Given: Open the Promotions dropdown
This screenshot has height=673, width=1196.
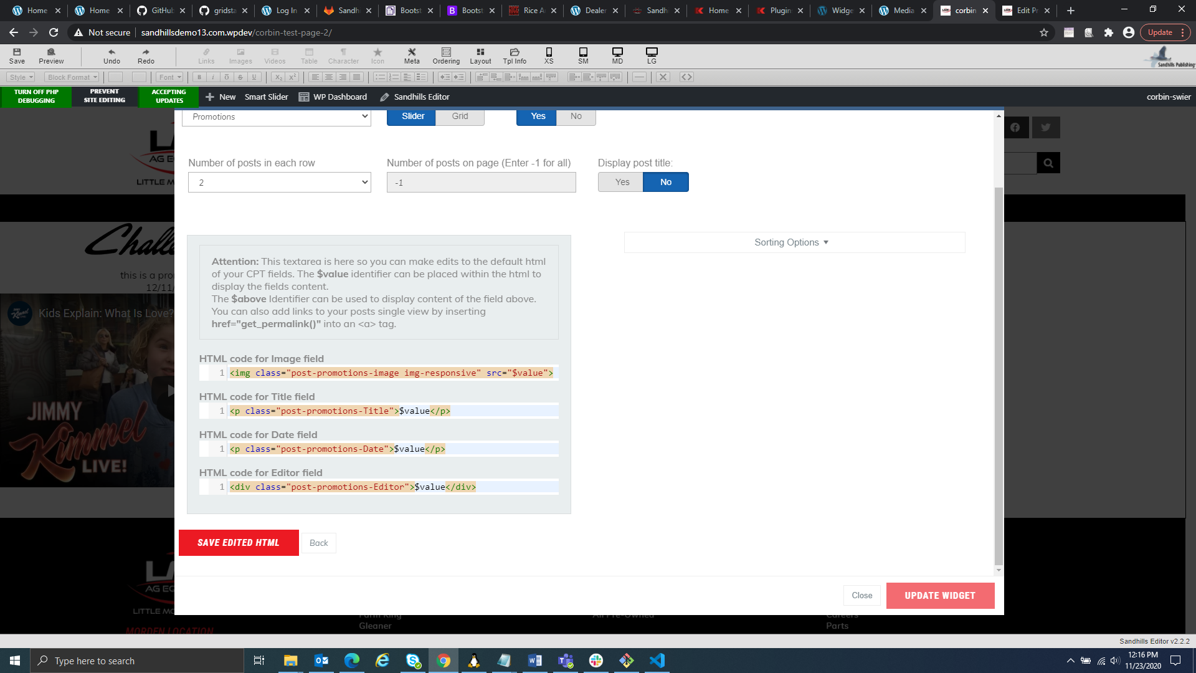Looking at the screenshot, I should click(277, 118).
